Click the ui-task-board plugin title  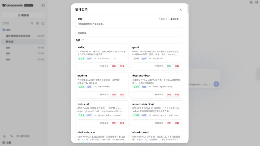pos(140,132)
